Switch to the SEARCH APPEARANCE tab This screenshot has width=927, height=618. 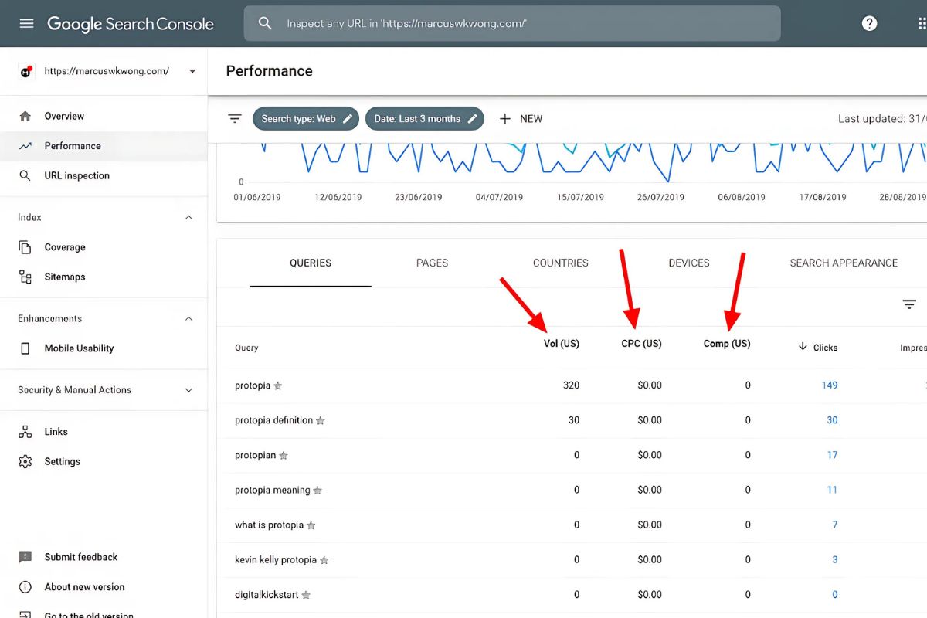[x=844, y=263]
